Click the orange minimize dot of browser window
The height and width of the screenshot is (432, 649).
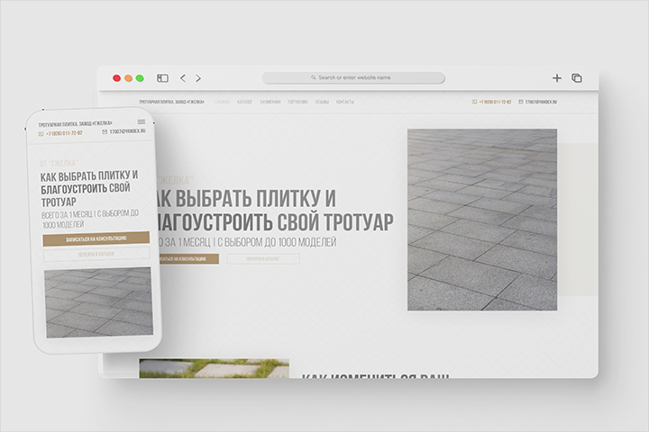[x=128, y=78]
